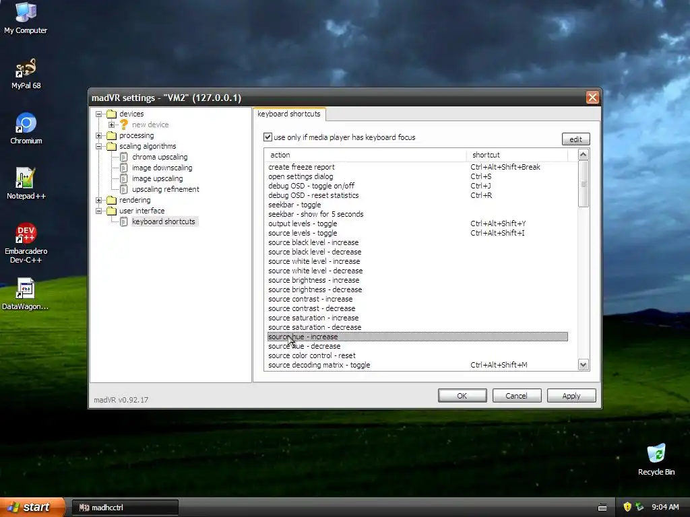The image size is (690, 517).
Task: Select 'source white level - decrease' row
Action: (418, 271)
